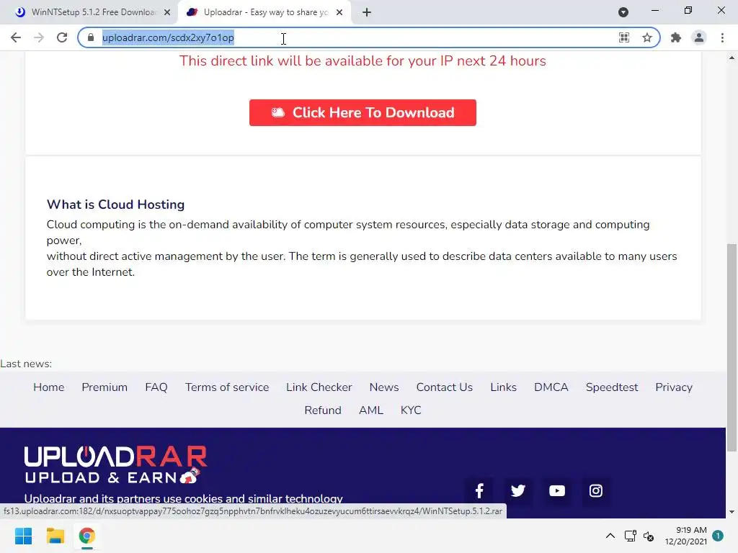Click the scrollbar up arrow
Viewport: 738px width, 553px height.
click(732, 58)
